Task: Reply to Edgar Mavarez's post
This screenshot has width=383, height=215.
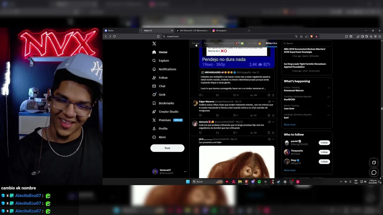Action: 200,115
